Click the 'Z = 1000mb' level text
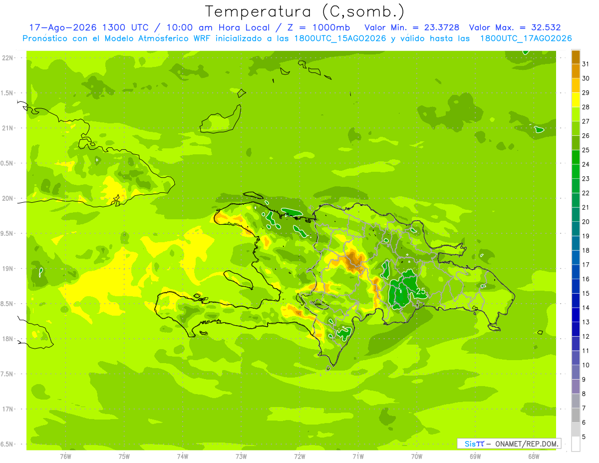The image size is (599, 463). click(318, 27)
